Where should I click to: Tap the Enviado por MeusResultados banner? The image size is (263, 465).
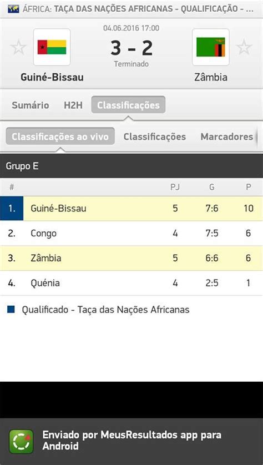tap(131, 442)
